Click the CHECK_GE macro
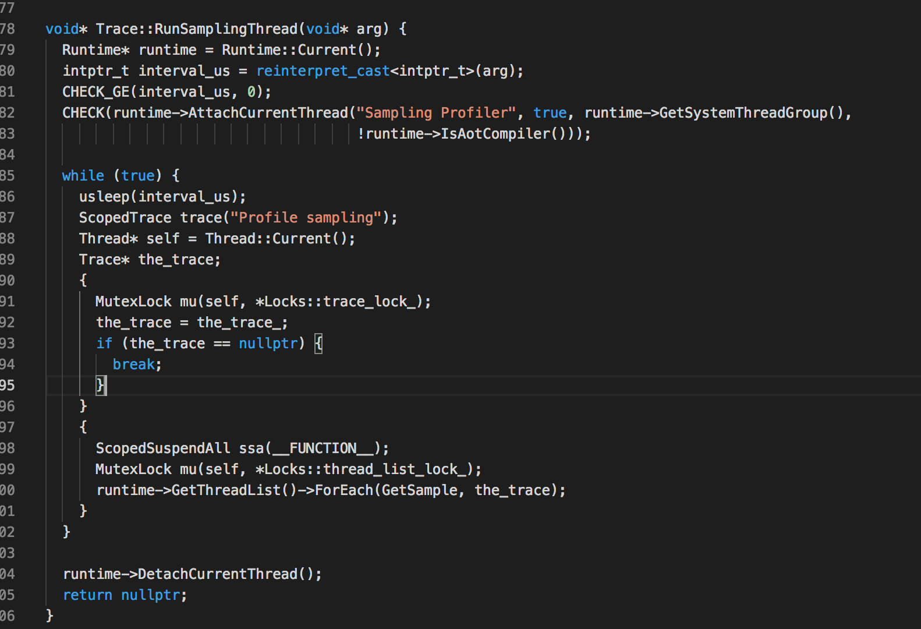 pos(95,91)
